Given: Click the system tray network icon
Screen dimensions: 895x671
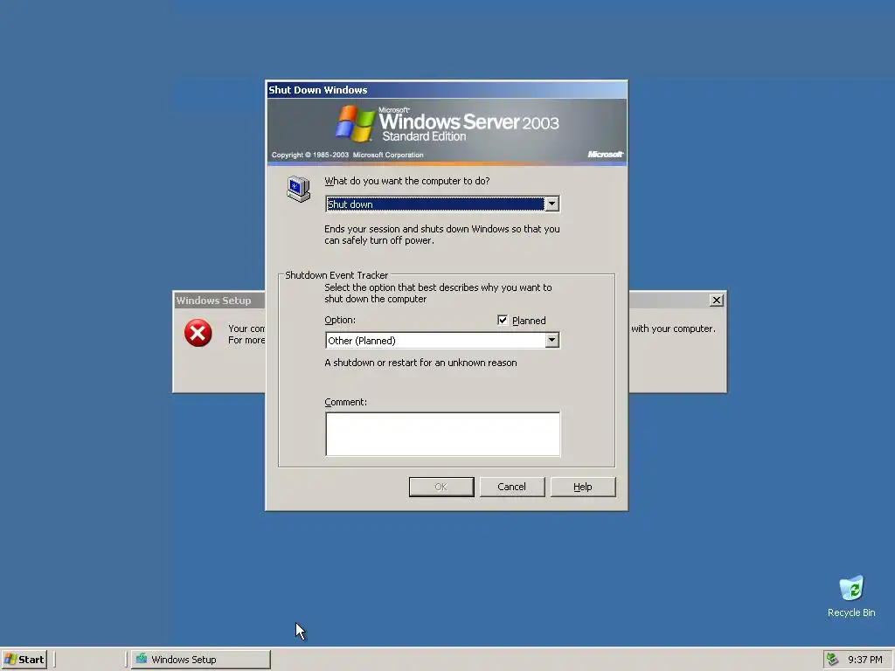Looking at the screenshot, I should pyautogui.click(x=833, y=659).
